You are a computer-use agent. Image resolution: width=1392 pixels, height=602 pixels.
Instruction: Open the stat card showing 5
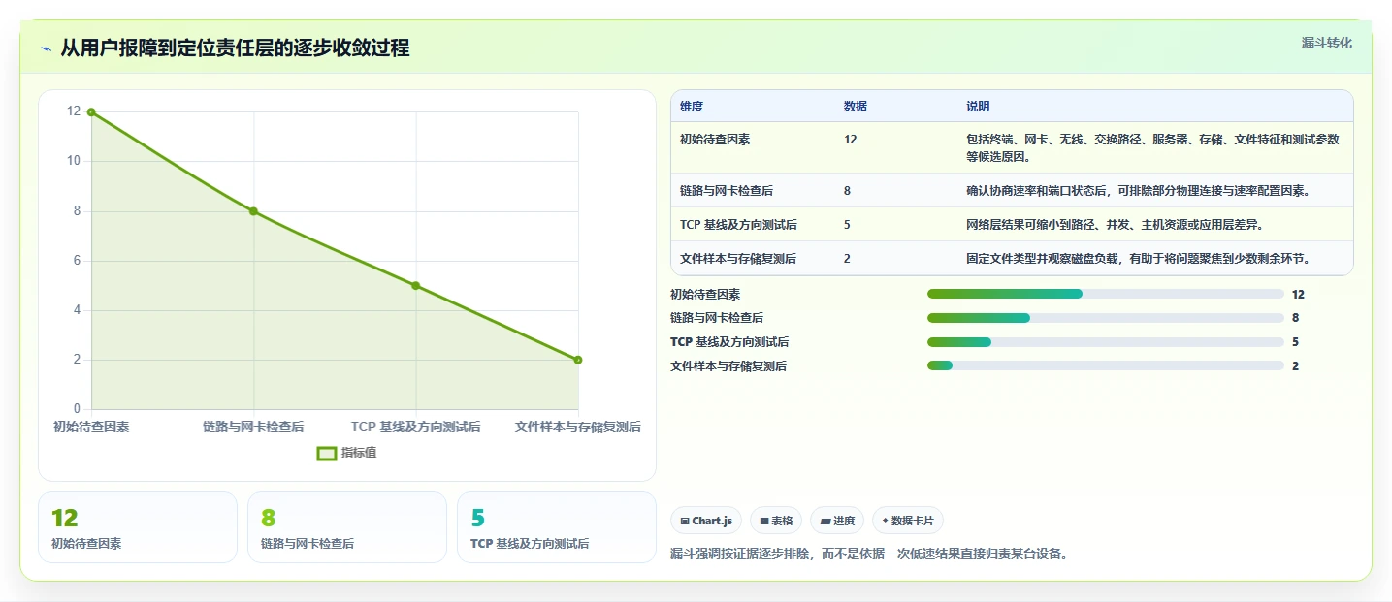(557, 527)
